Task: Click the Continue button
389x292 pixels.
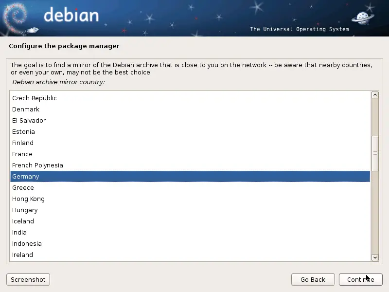Action: [360, 279]
